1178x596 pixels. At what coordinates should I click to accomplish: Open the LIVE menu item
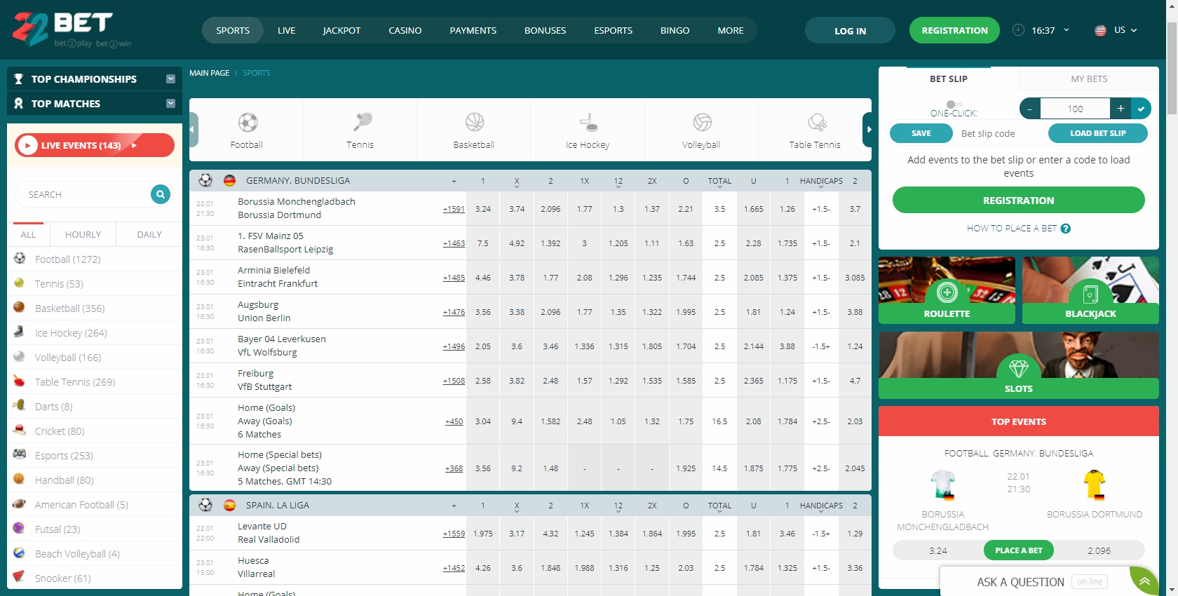pyautogui.click(x=286, y=30)
